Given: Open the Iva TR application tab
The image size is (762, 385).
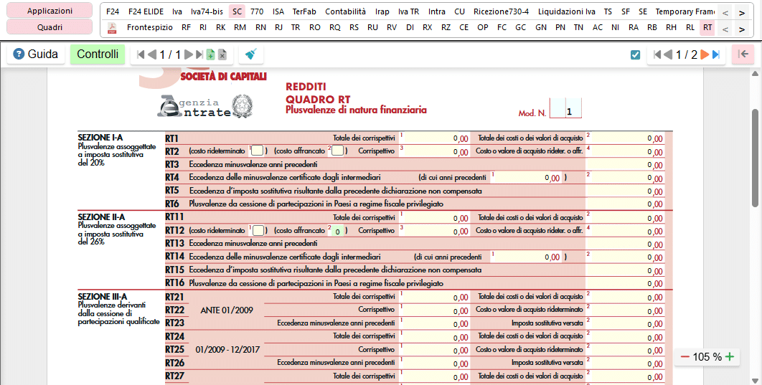Looking at the screenshot, I should pyautogui.click(x=408, y=11).
